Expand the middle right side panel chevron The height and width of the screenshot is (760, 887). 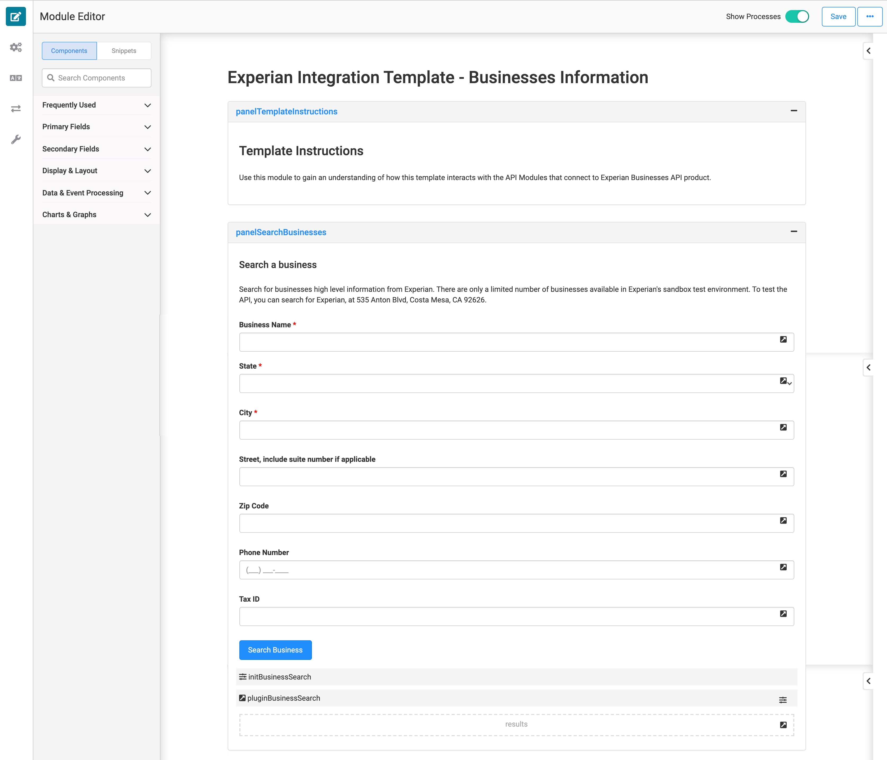coord(868,367)
